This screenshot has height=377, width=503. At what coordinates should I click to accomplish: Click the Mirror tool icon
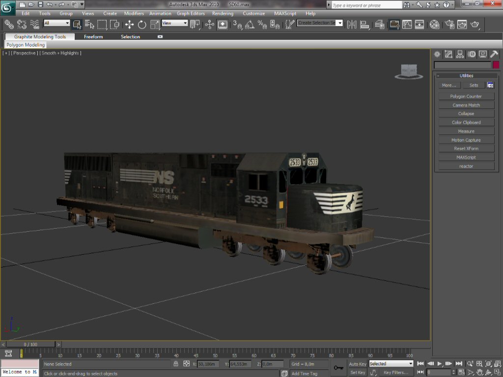352,25
